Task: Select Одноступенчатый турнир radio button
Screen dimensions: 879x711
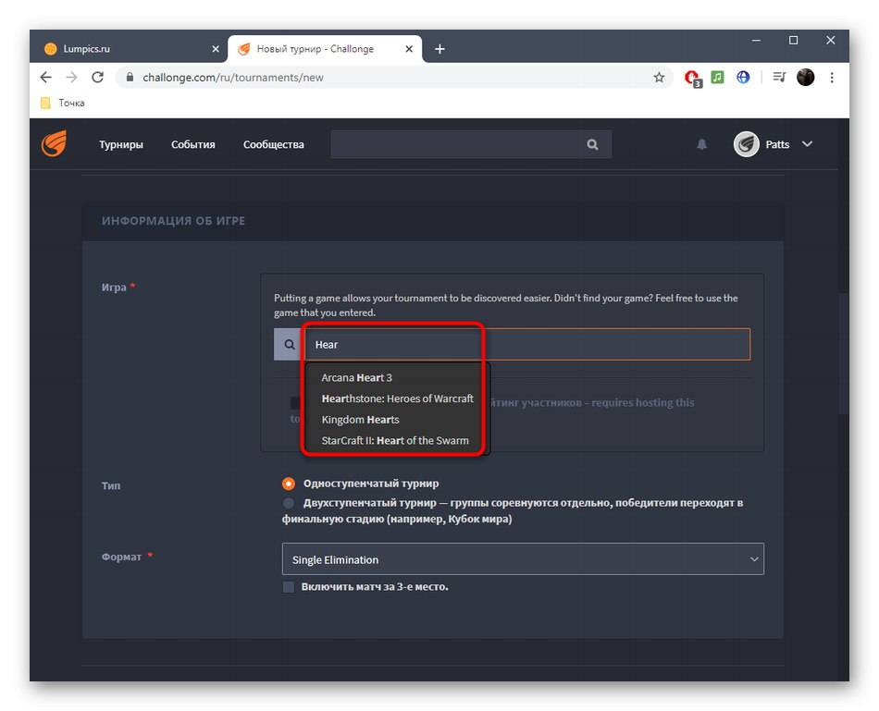Action: 289,484
